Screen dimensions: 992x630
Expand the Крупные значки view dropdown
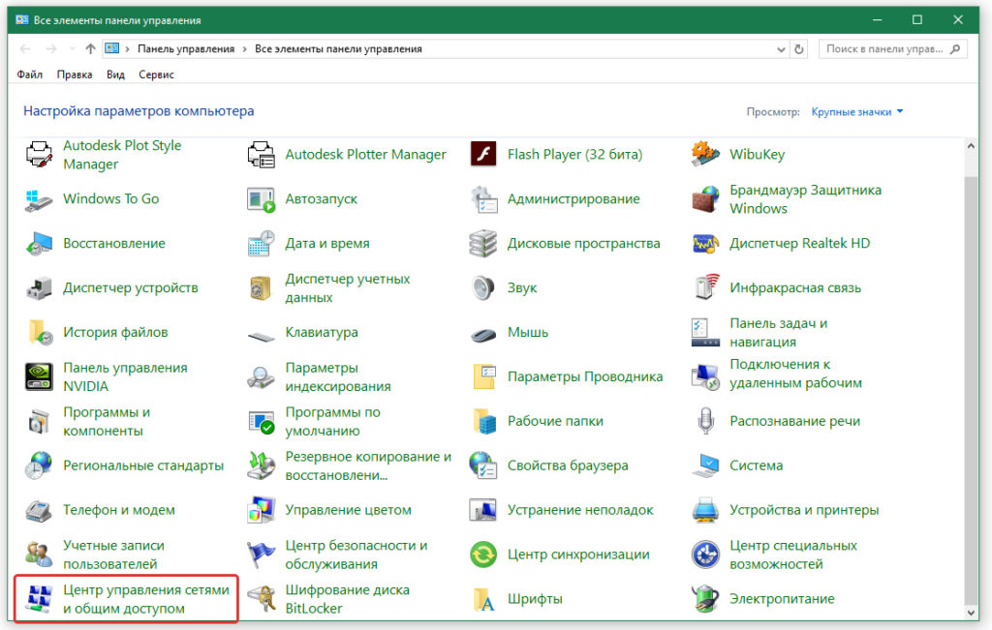[857, 112]
